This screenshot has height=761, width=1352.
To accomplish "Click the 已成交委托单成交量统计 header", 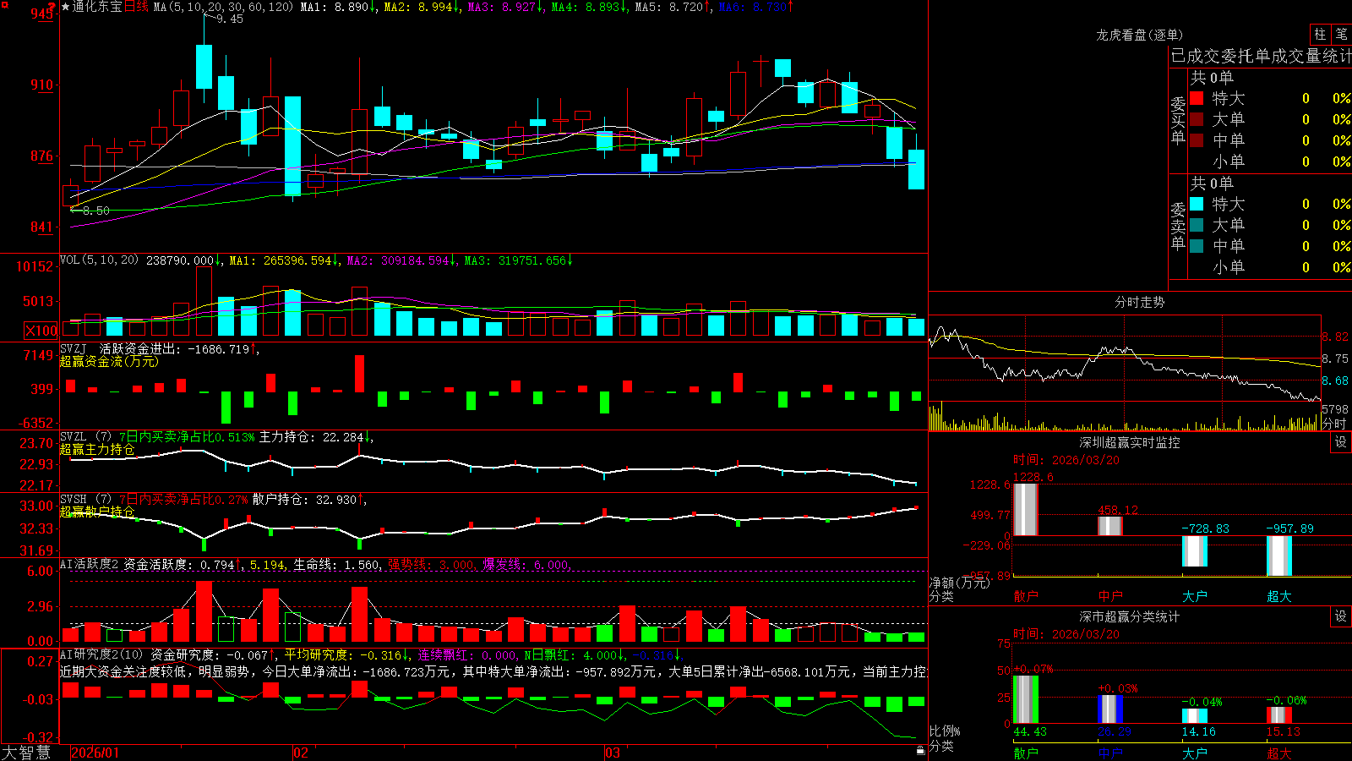I will tap(1261, 56).
